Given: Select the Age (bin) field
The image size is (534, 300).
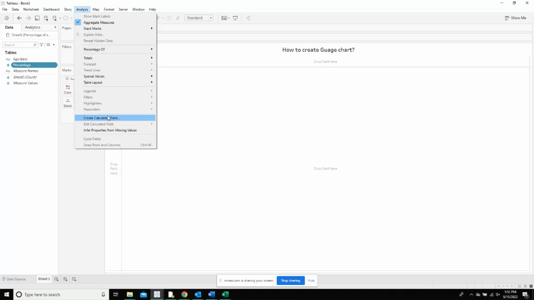Looking at the screenshot, I should tap(20, 59).
